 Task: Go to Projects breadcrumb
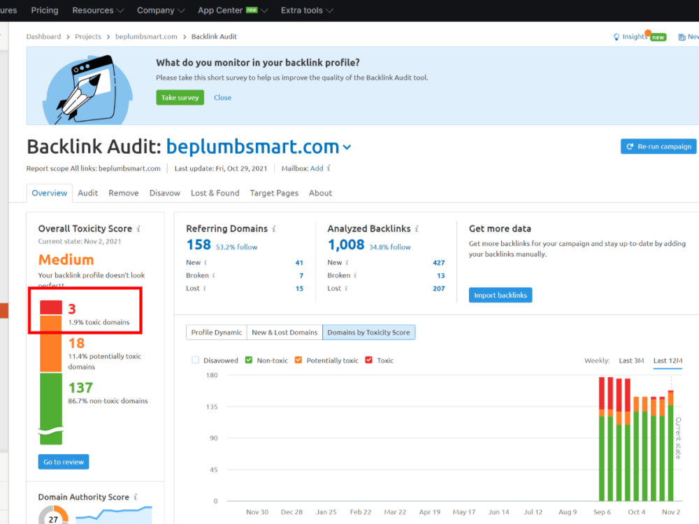pos(88,36)
